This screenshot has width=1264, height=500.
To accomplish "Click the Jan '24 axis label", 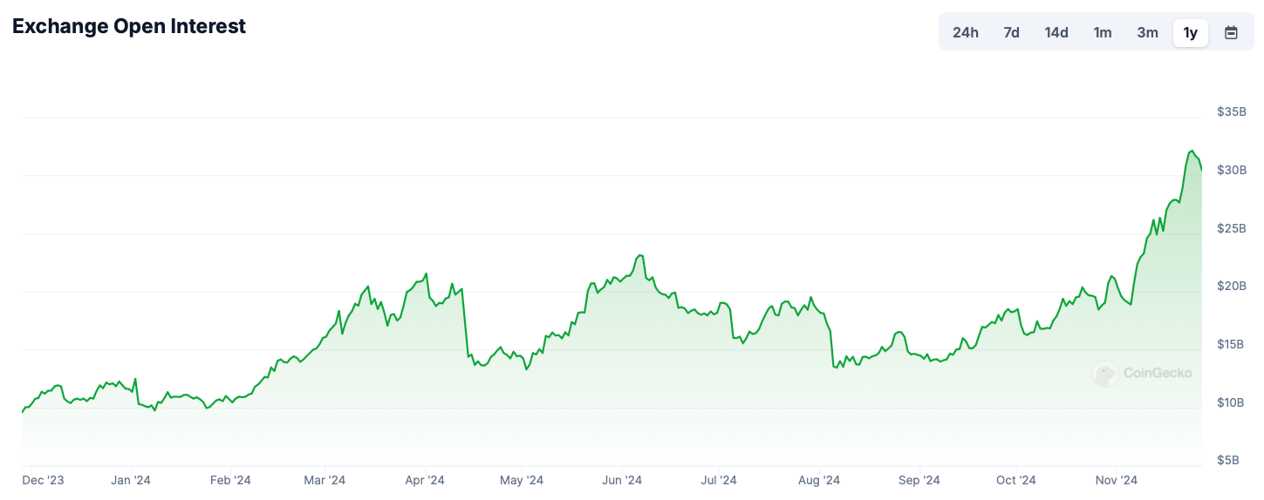I will tap(131, 480).
